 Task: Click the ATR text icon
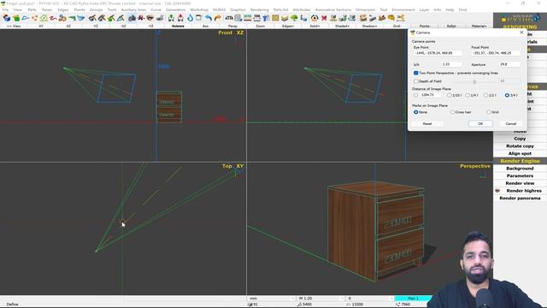click(229, 18)
